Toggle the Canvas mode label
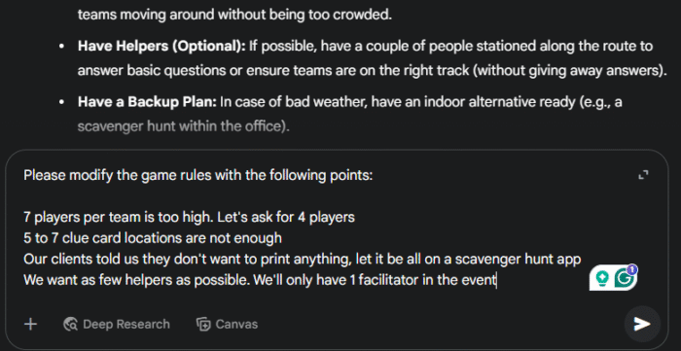This screenshot has width=681, height=351. [x=236, y=324]
